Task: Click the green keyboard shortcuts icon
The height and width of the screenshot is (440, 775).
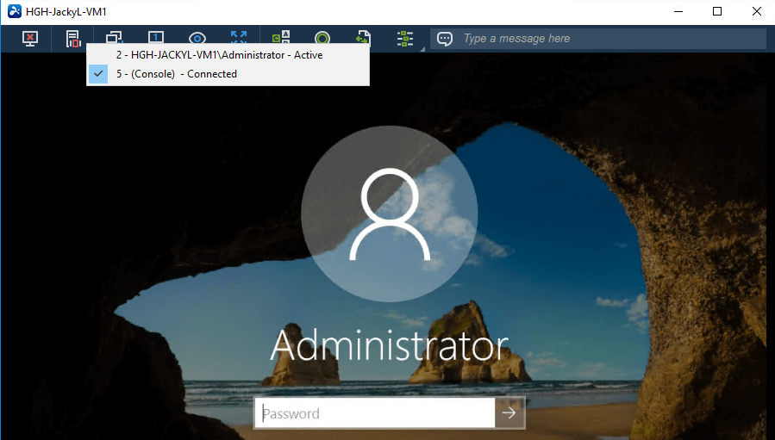Action: pos(281,39)
